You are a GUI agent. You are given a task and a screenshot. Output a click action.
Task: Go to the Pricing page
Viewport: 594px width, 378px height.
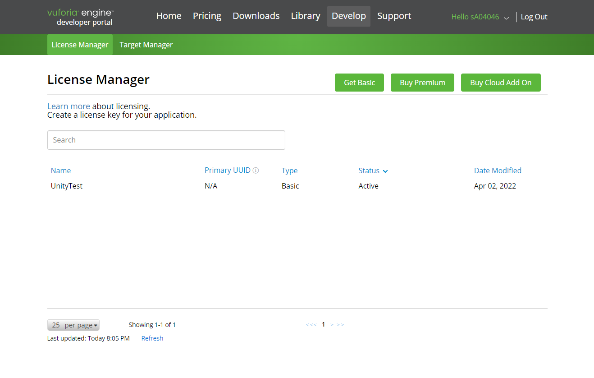207,16
